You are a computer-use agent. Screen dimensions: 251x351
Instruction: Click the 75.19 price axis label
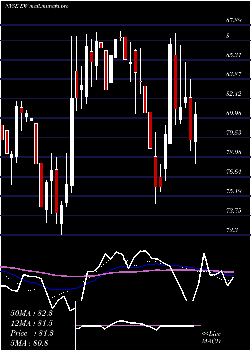234,191
